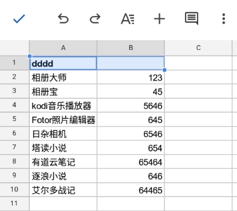Viewport: 237px width, 211px height.
Task: Select cell with value 5646
Action: pyautogui.click(x=131, y=105)
